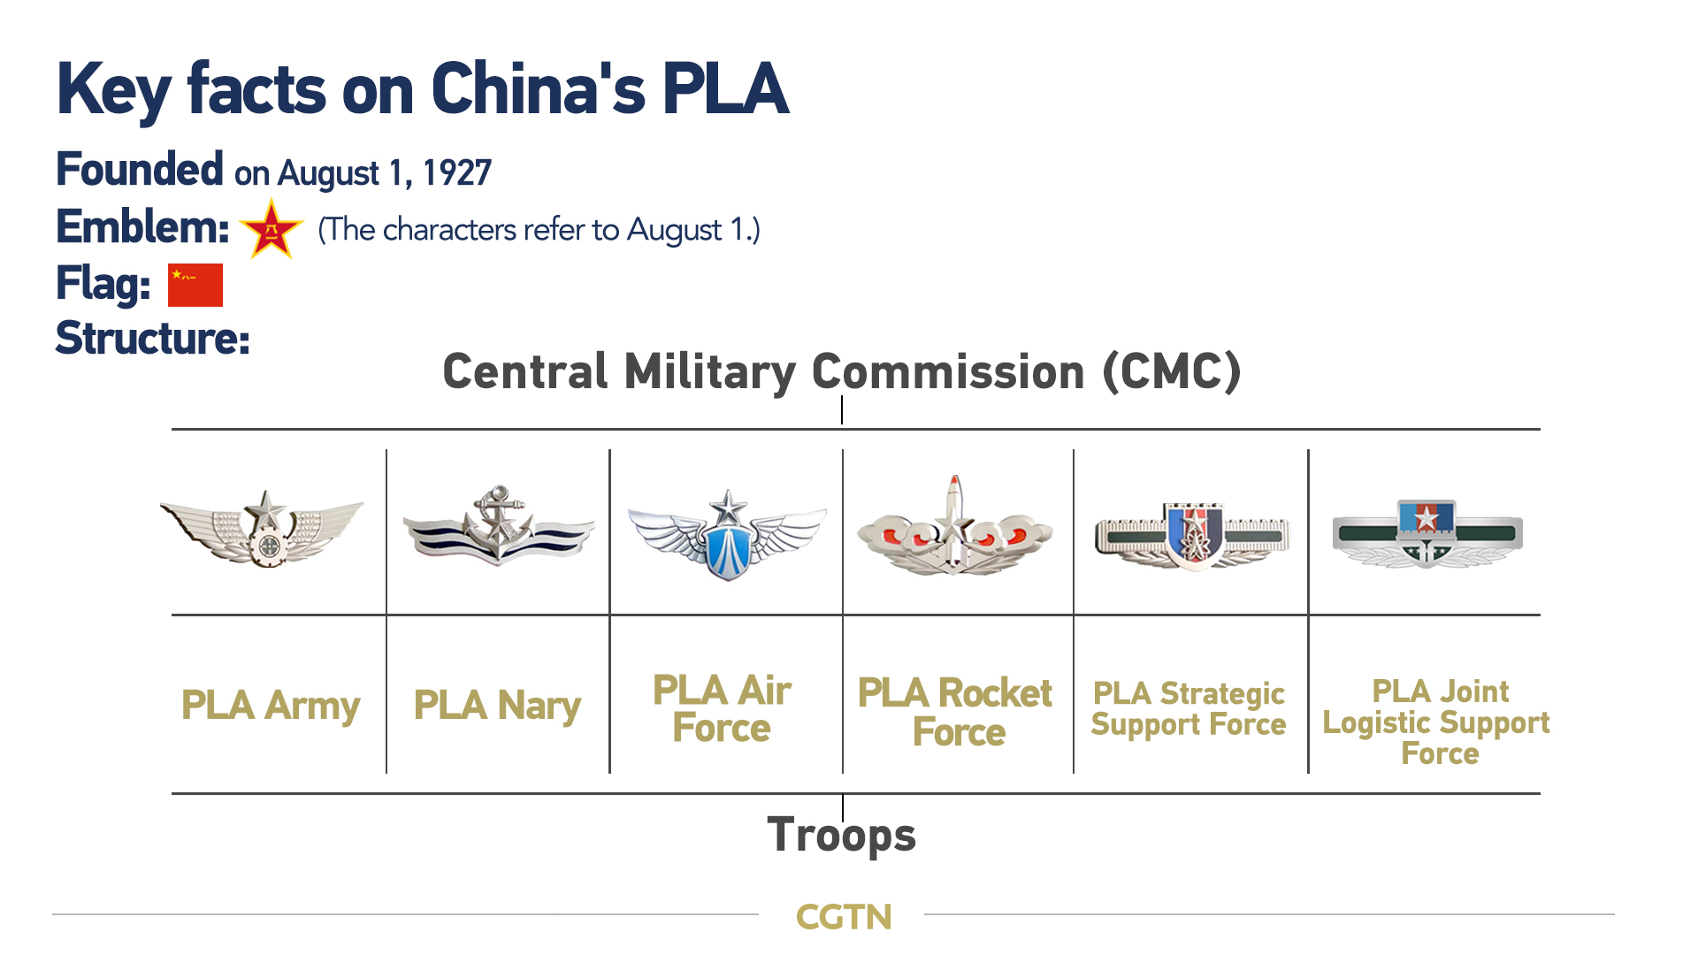Click the CGTN logo
This screenshot has width=1698, height=955.
[x=844, y=917]
